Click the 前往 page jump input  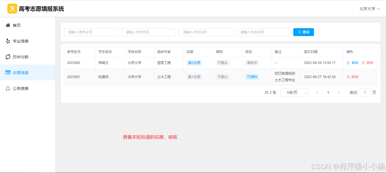point(365,93)
